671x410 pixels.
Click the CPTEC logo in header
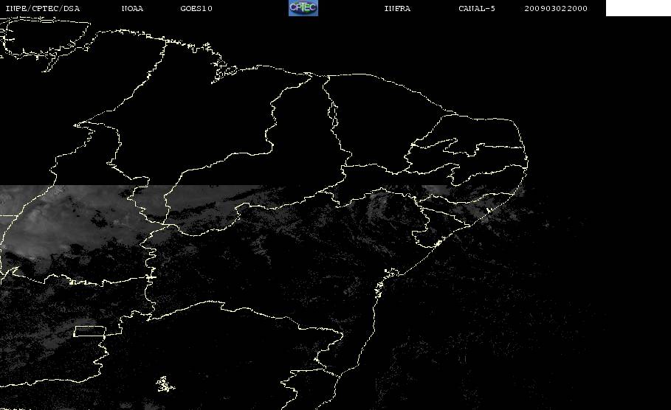303,7
